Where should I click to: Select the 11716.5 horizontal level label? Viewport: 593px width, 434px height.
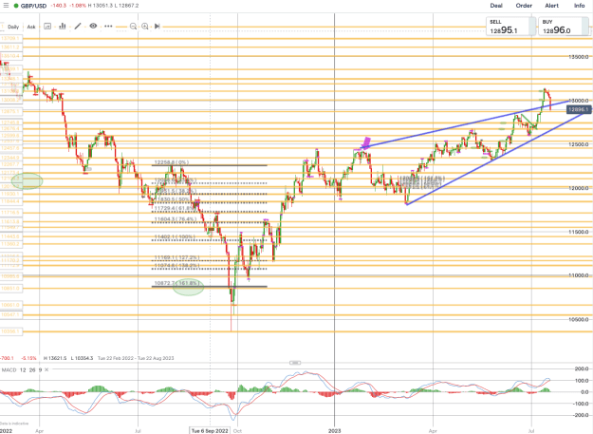[10, 213]
